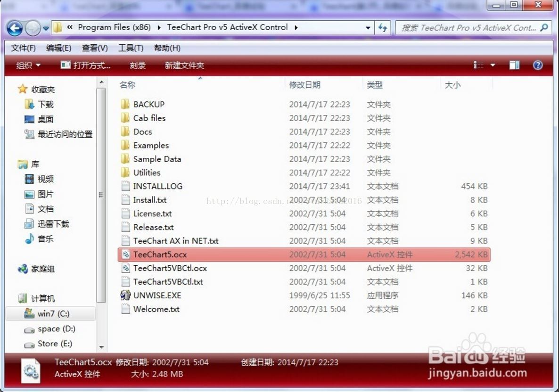The height and width of the screenshot is (392, 559).
Task: Open the 图片 library
Action: [x=39, y=194]
